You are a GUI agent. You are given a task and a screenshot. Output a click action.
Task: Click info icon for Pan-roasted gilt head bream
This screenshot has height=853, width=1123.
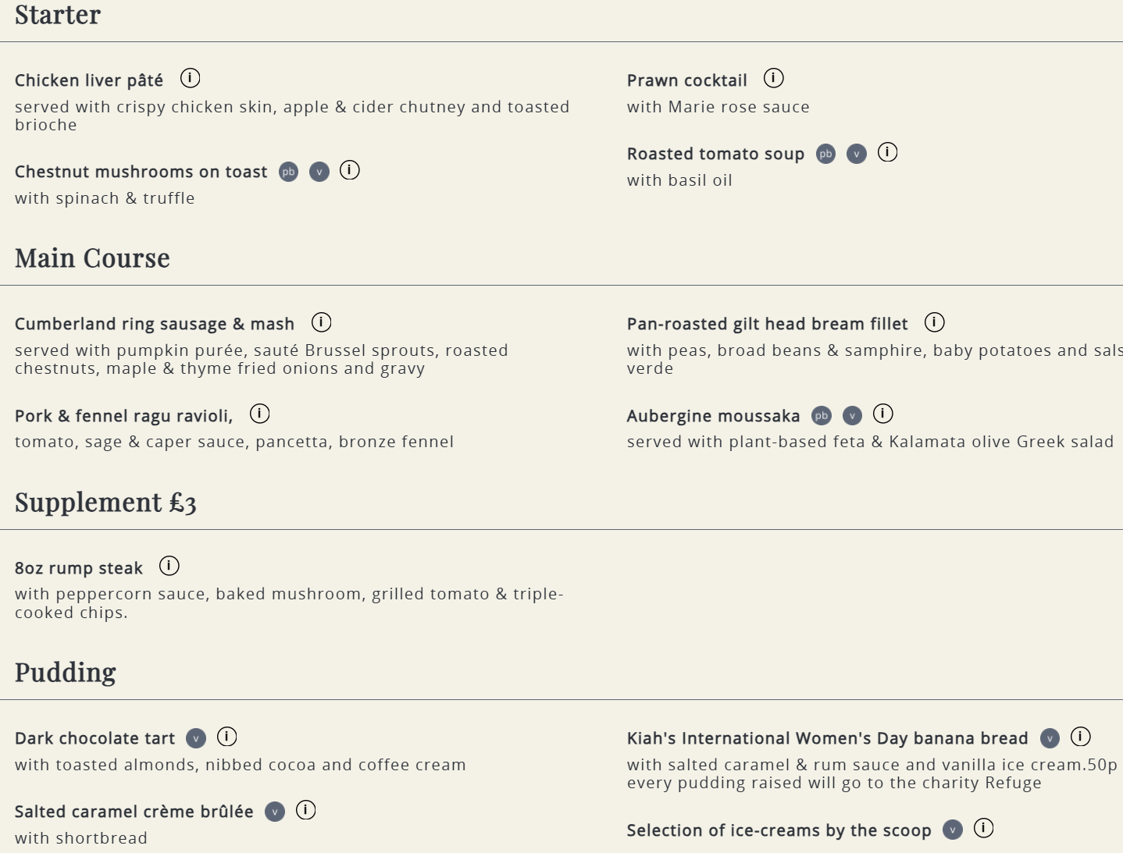click(934, 322)
